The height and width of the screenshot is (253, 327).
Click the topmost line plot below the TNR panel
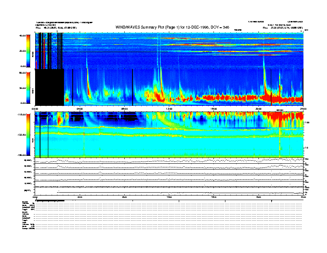(x=169, y=161)
